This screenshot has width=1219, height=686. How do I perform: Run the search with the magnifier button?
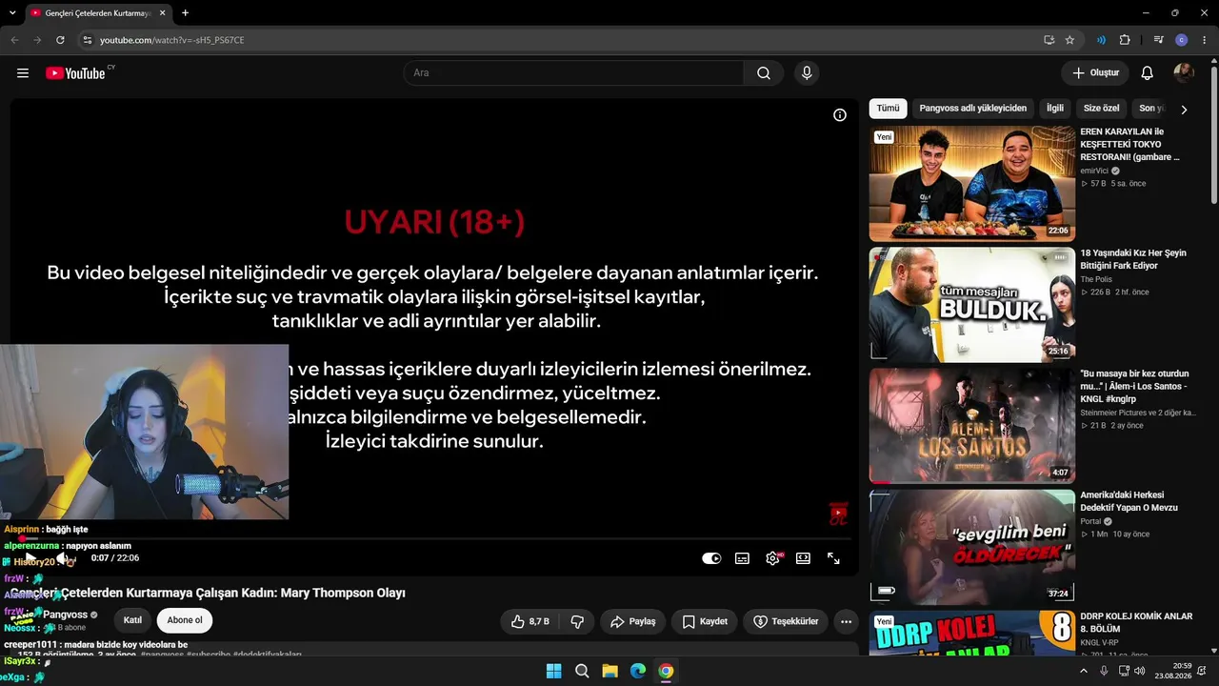[764, 73]
